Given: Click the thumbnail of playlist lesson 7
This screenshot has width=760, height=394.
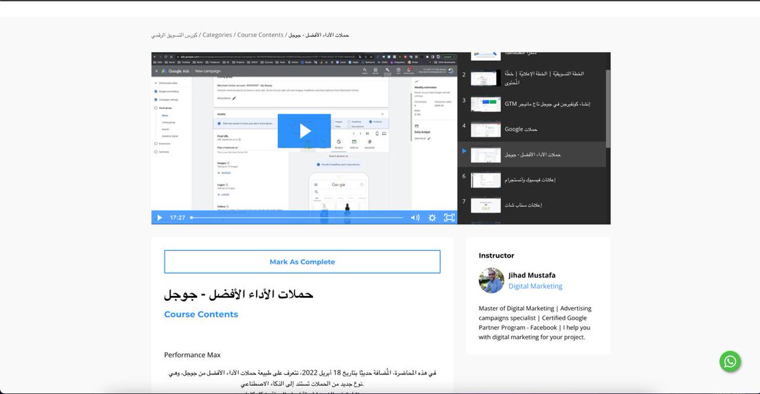Looking at the screenshot, I should point(486,205).
